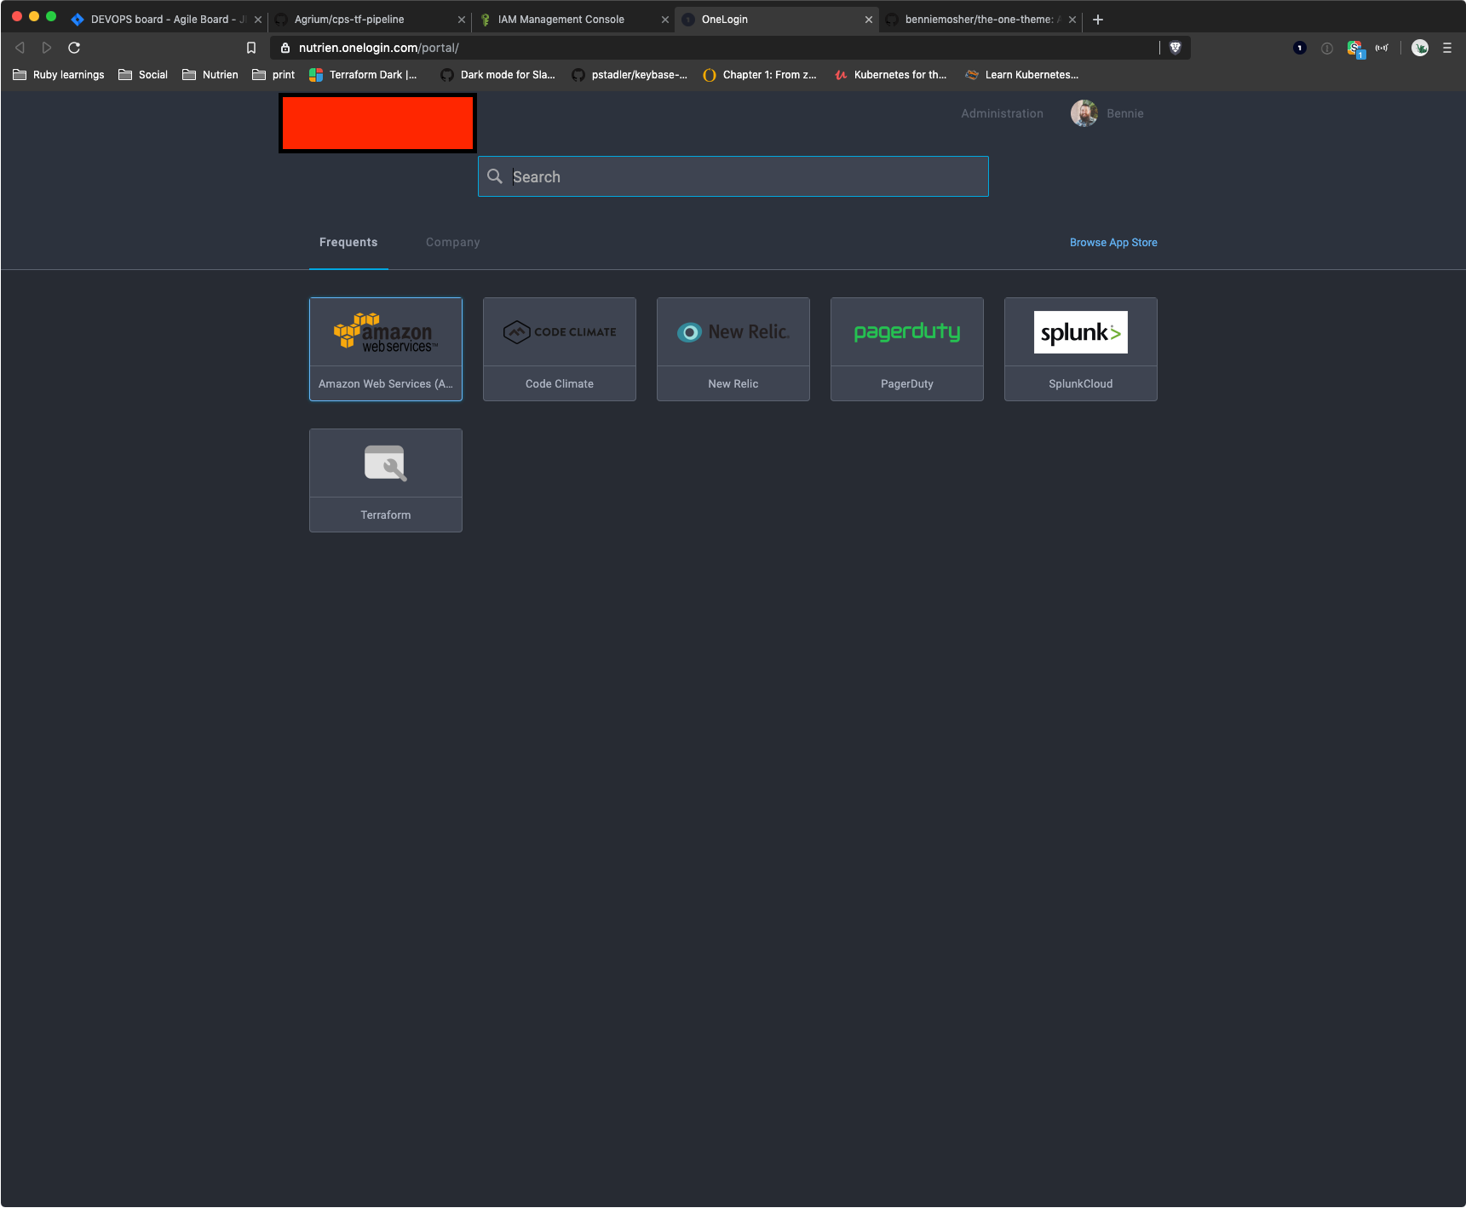Launch the Code Climate app tile
Screen dimensions: 1466x1208
click(x=560, y=349)
